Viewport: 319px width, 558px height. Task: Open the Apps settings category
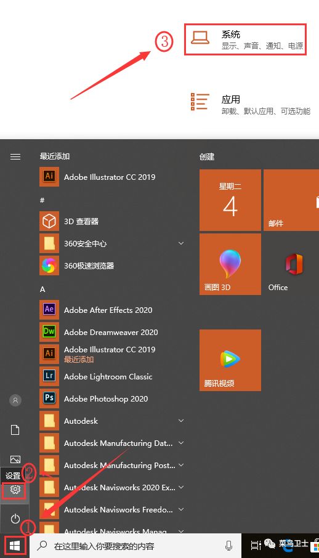coord(250,104)
